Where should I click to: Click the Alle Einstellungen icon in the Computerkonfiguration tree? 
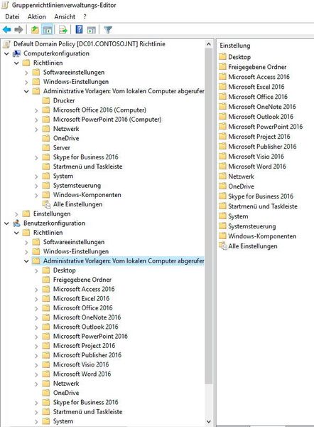click(46, 204)
